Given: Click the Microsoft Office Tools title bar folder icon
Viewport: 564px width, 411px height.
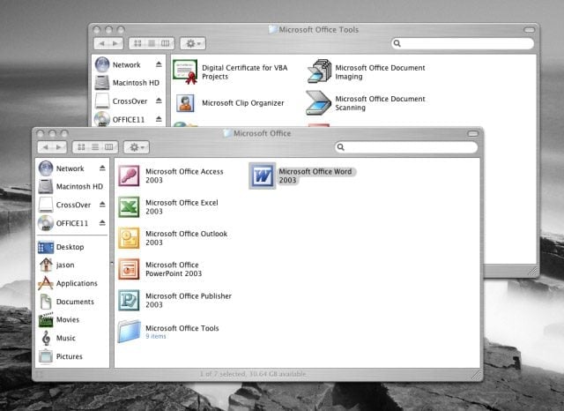Looking at the screenshot, I should click(273, 29).
